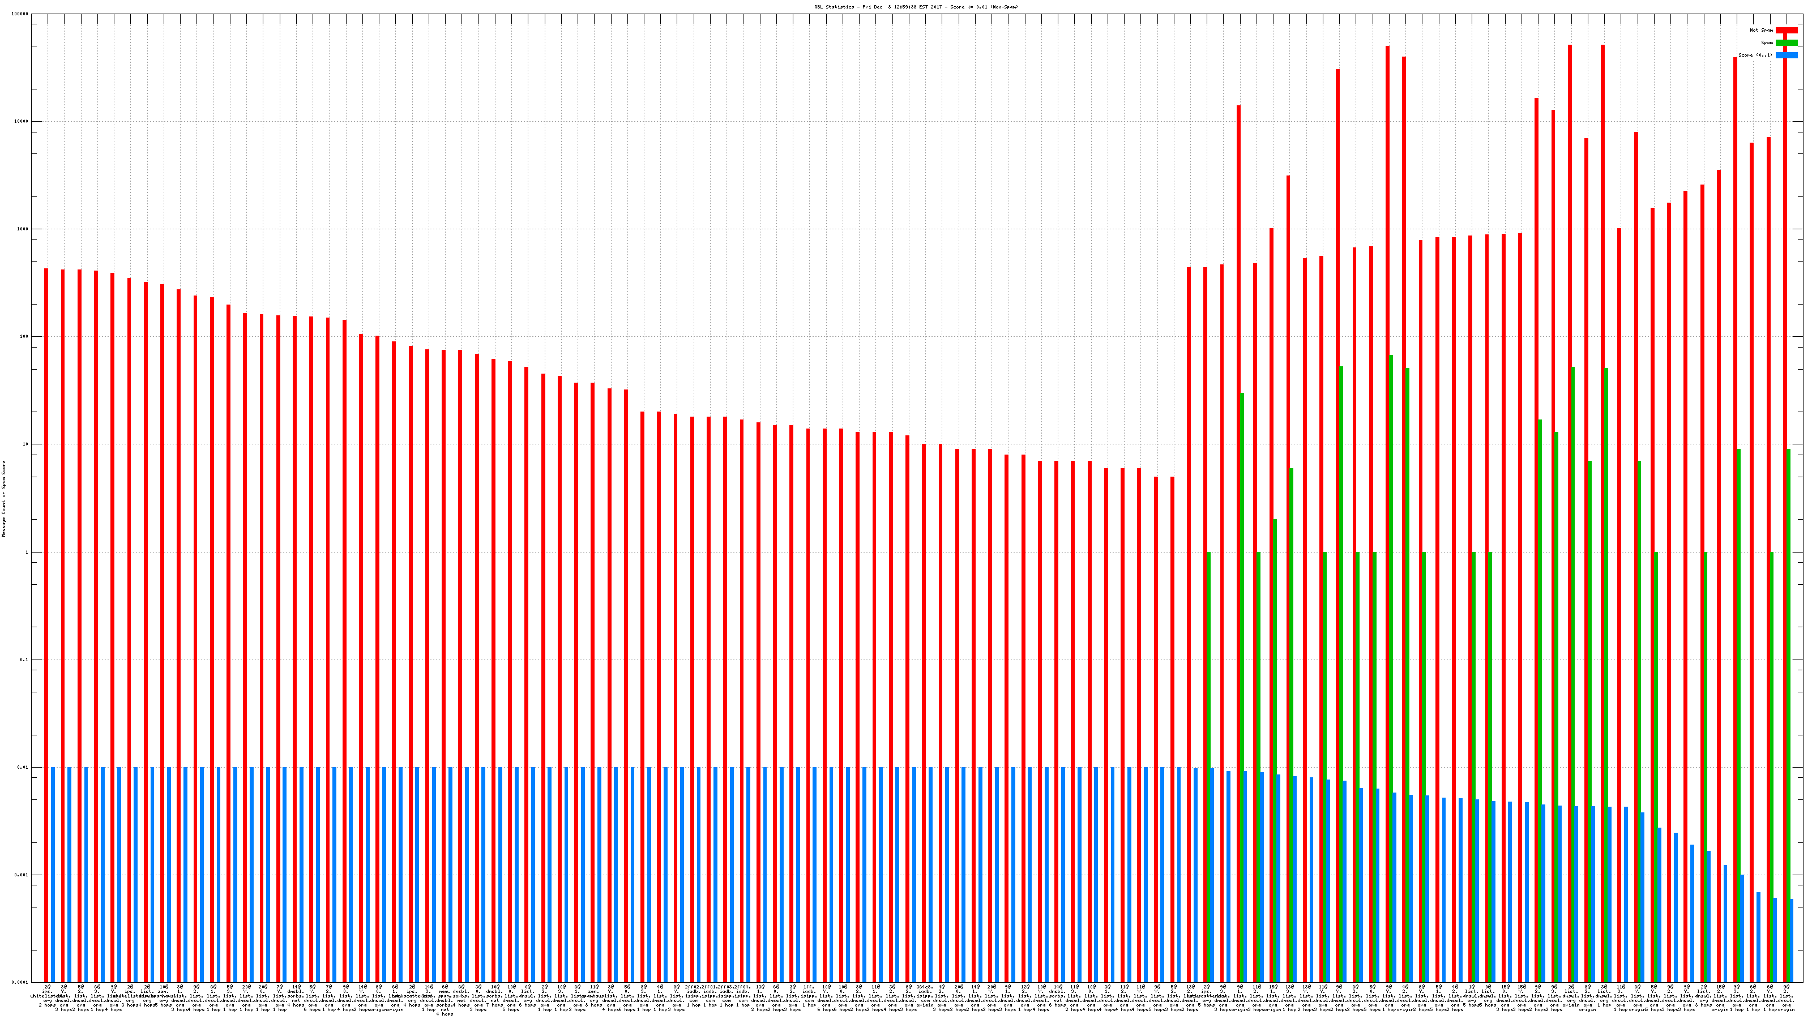This screenshot has height=1019, width=1812.
Task: Click the 1000 y-axis tick label
Action: [x=23, y=229]
